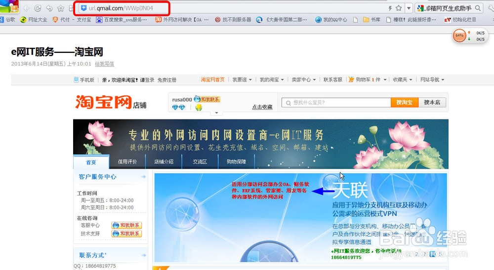Select the 信用评价 shop tab
Image resolution: width=494 pixels, height=270 pixels.
(127, 162)
